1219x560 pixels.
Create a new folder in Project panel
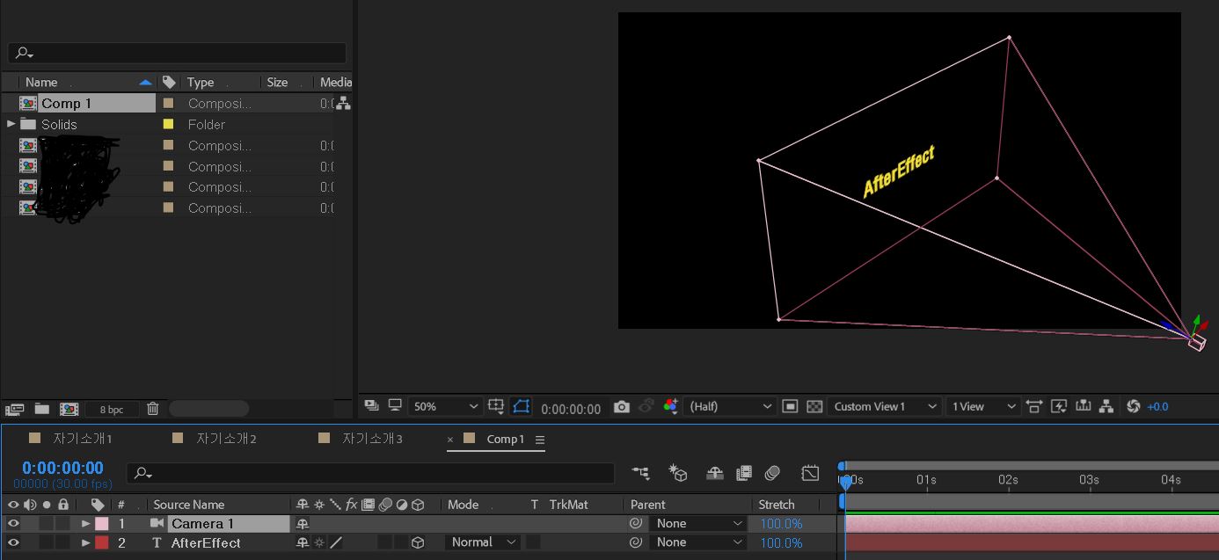[42, 409]
